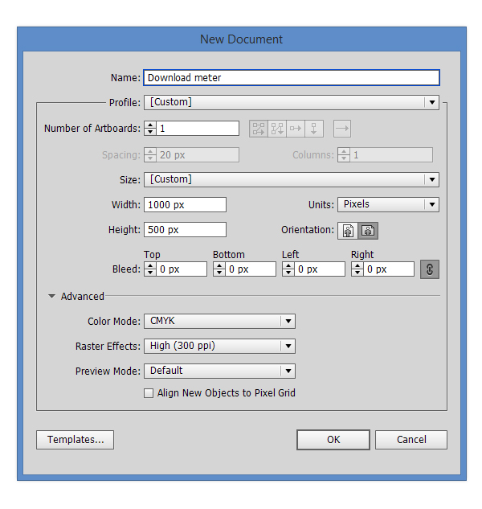Collapse the Advanced section

coord(52,297)
